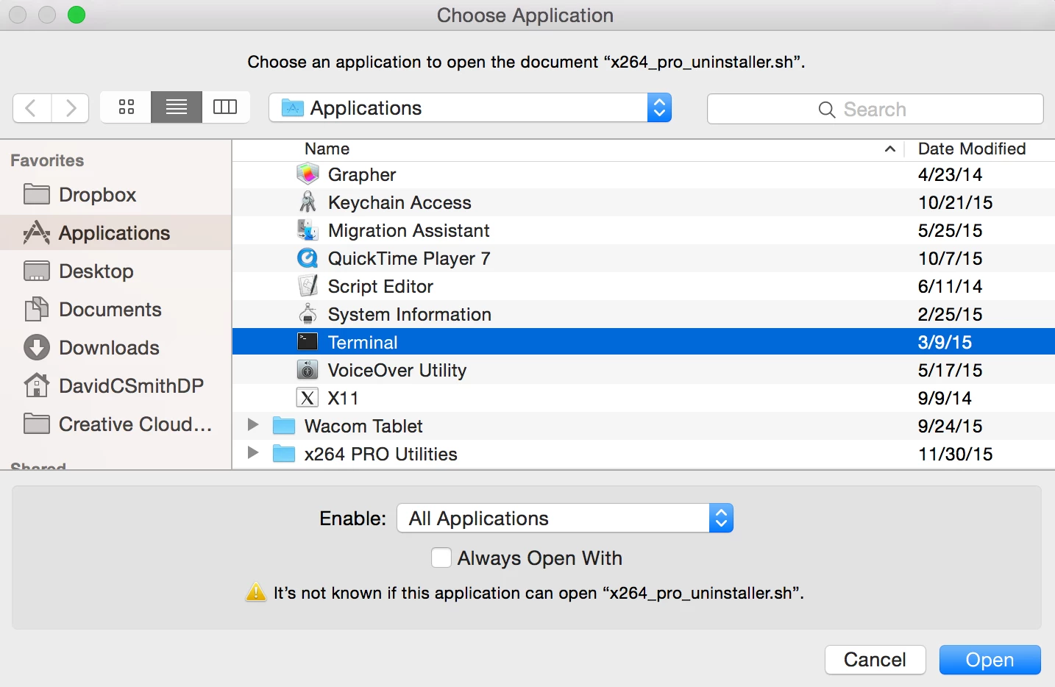The image size is (1055, 687).
Task: Click the 11/30/15 date cell
Action: (x=955, y=454)
